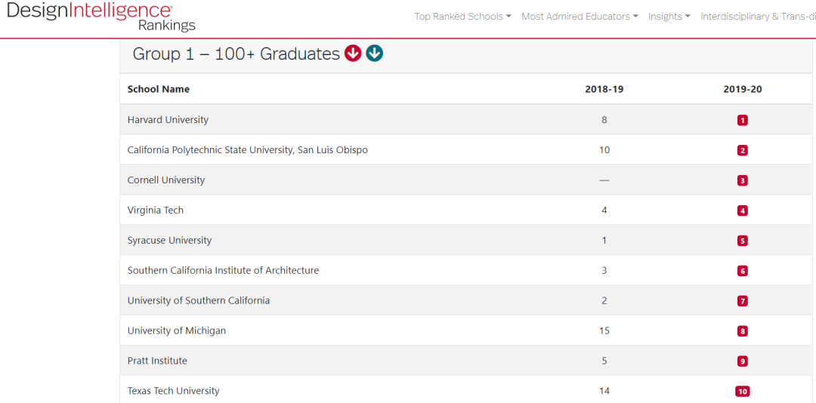Click the red rank 2 badge
Viewport: 816px width, 403px height.
[x=743, y=150]
